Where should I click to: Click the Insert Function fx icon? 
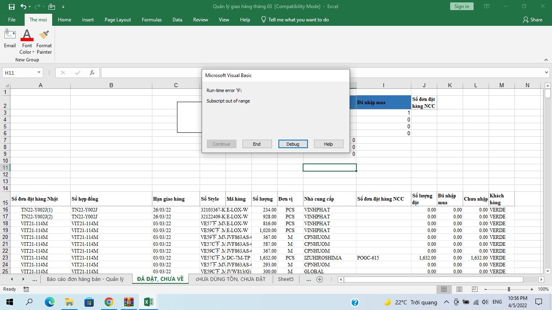pyautogui.click(x=92, y=73)
